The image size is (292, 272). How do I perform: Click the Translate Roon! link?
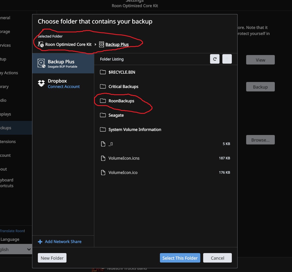(x=13, y=231)
